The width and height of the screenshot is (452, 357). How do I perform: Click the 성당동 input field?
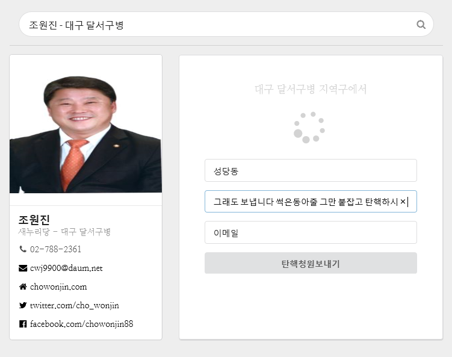311,170
